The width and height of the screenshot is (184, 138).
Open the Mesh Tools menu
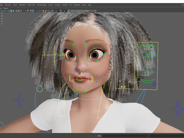coord(31,5)
